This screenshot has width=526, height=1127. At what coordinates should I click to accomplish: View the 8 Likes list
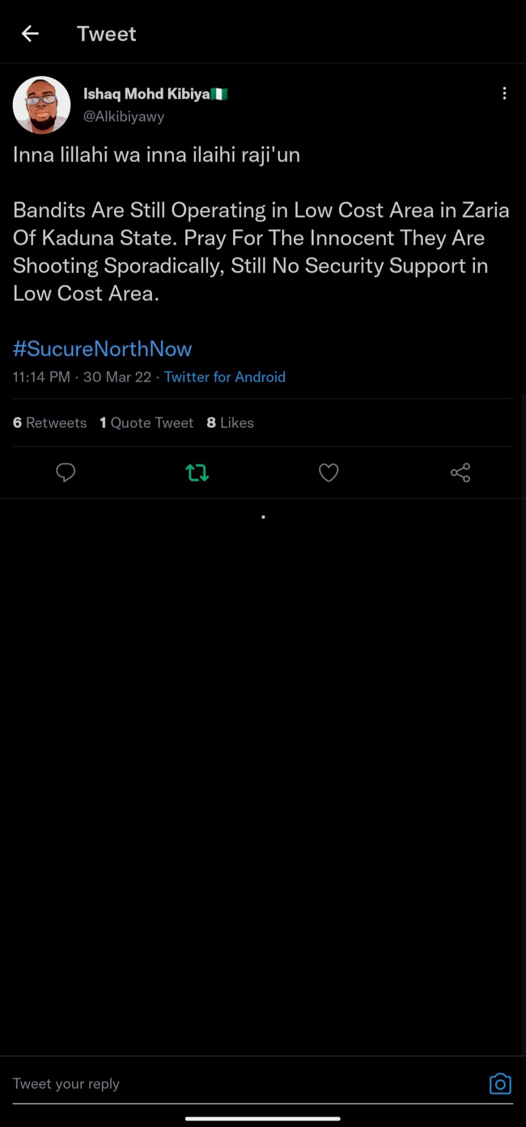point(230,423)
